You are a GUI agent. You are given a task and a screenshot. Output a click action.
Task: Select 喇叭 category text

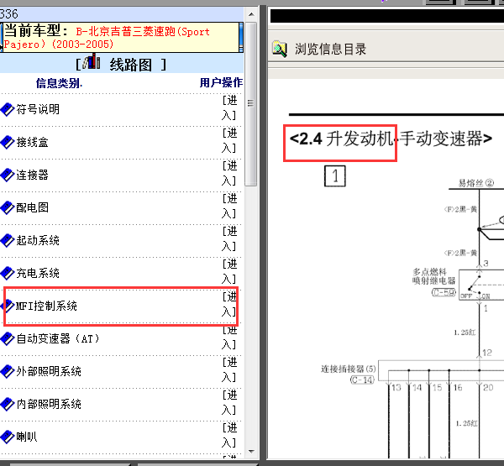click(x=27, y=437)
